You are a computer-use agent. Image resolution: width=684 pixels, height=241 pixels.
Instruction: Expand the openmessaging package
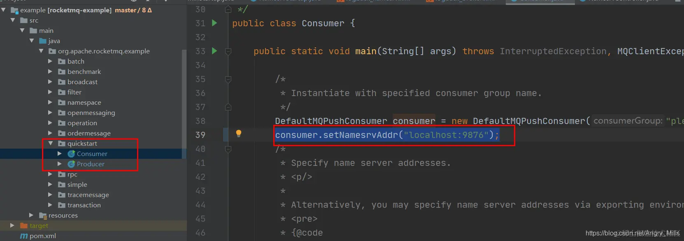(50, 112)
